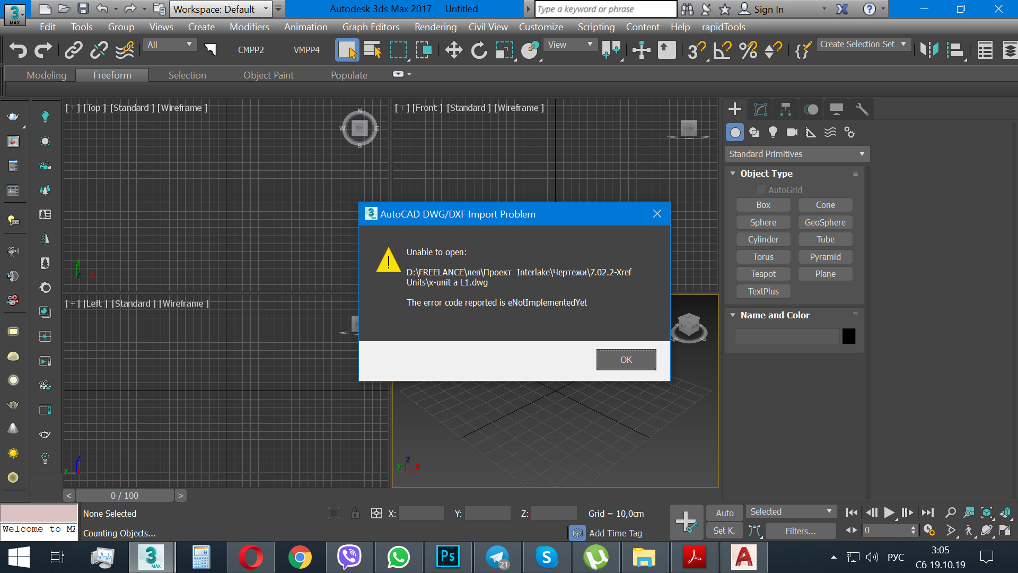Open the Modify panel tab
Viewport: 1018px width, 573px height.
pyautogui.click(x=760, y=109)
